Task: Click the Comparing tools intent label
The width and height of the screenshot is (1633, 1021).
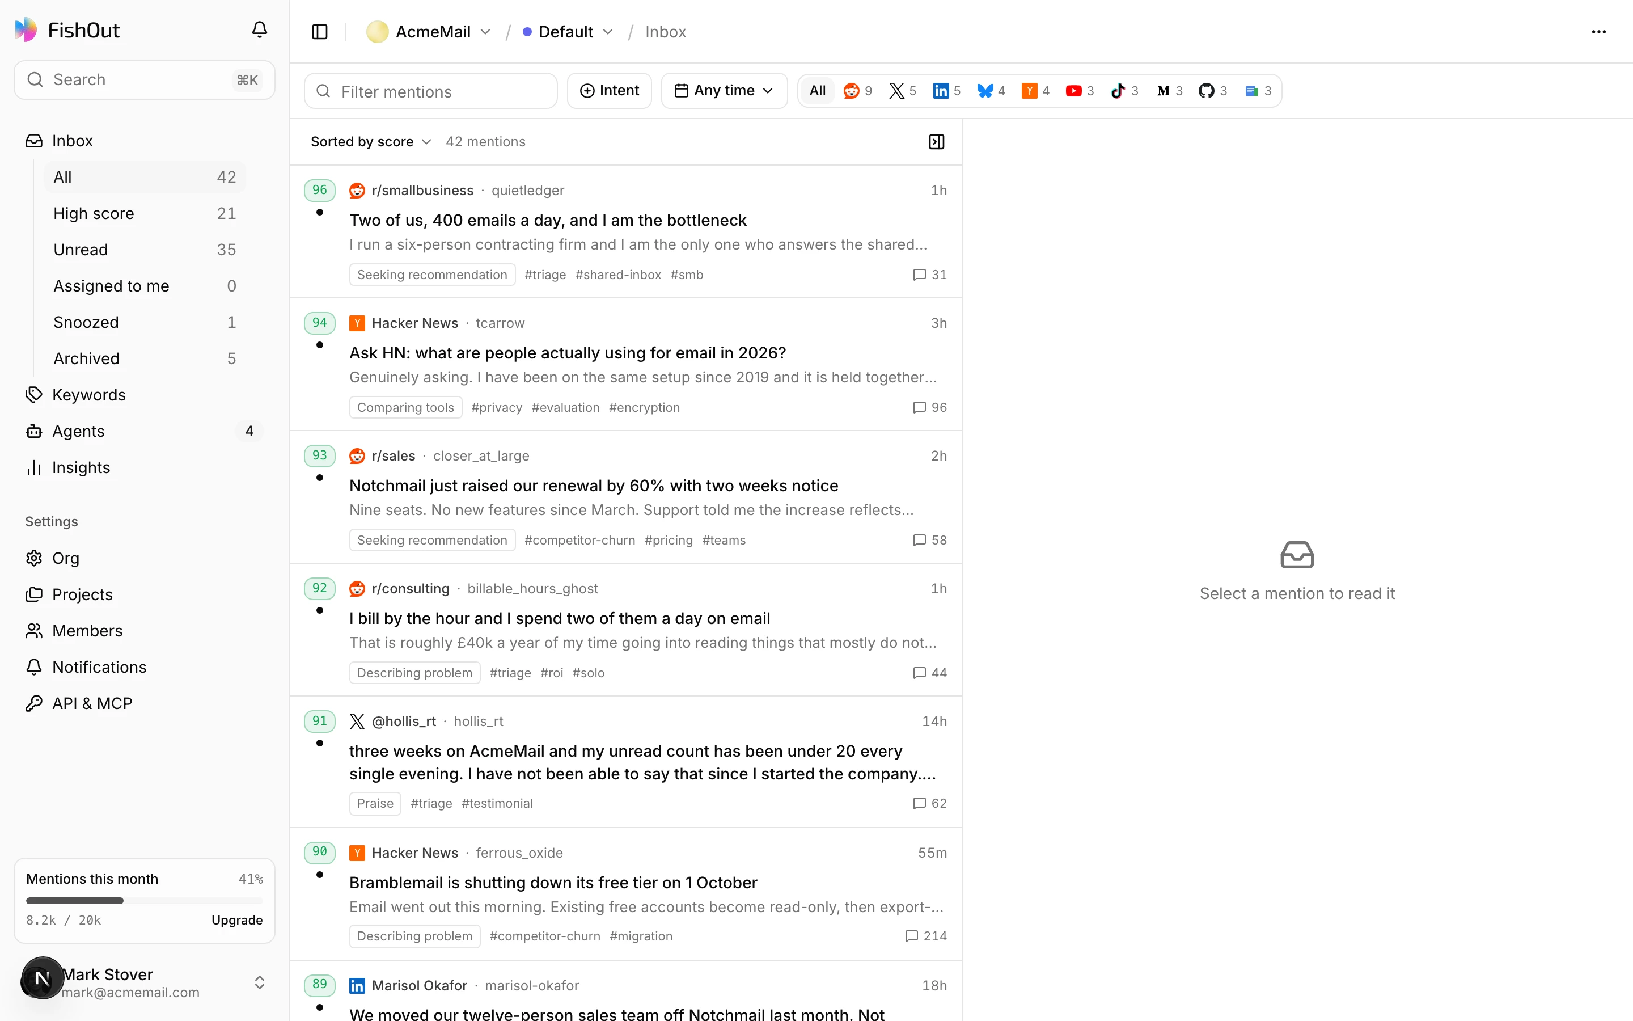Action: [405, 407]
